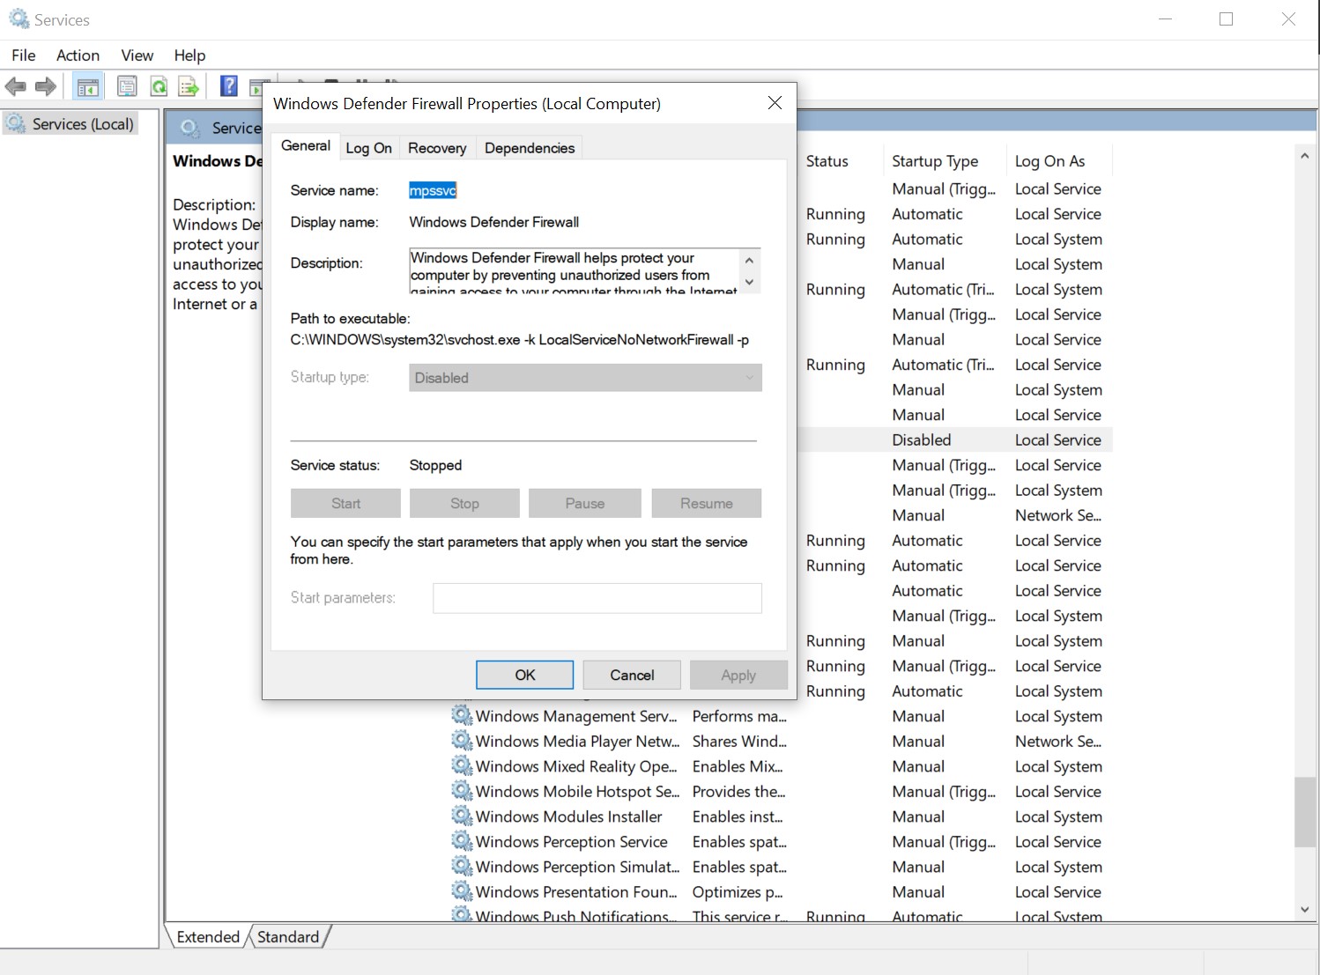Click the Pause service button
1320x975 pixels.
click(585, 503)
